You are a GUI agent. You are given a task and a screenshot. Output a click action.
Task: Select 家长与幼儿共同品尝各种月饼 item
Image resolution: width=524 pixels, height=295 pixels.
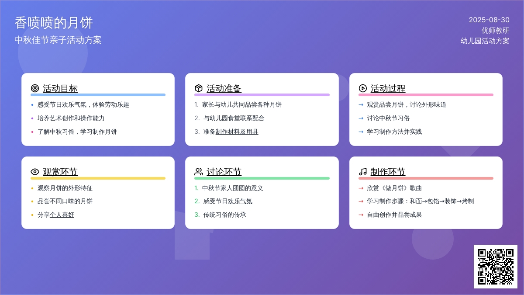[242, 105]
